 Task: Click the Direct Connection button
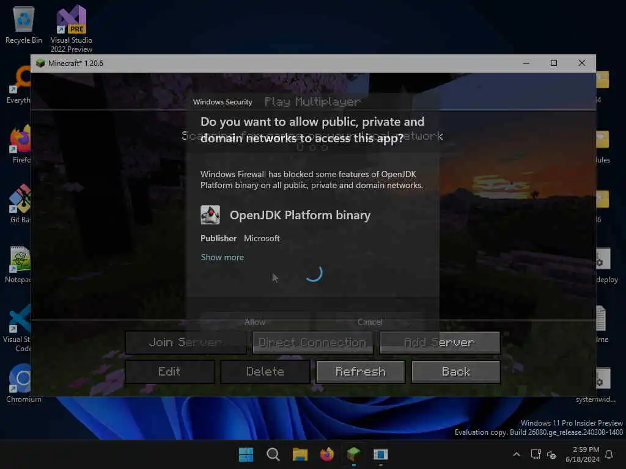click(x=312, y=342)
